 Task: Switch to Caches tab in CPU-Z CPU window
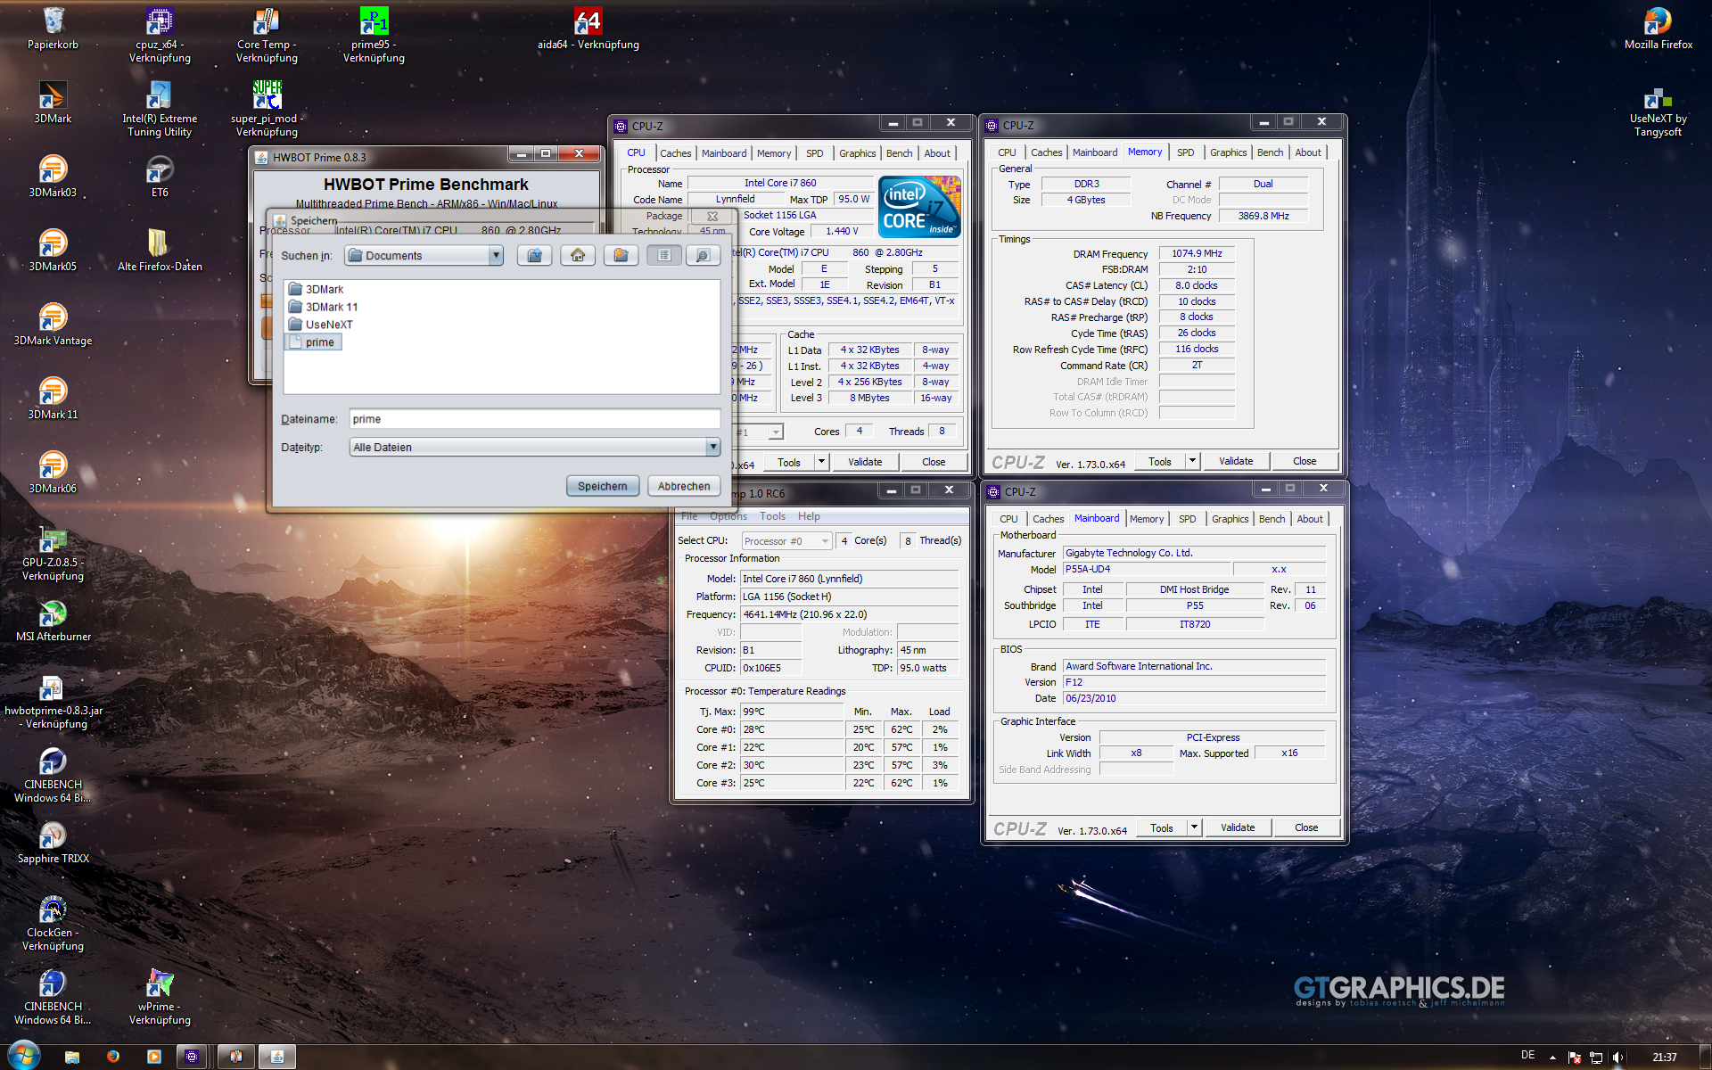(675, 153)
